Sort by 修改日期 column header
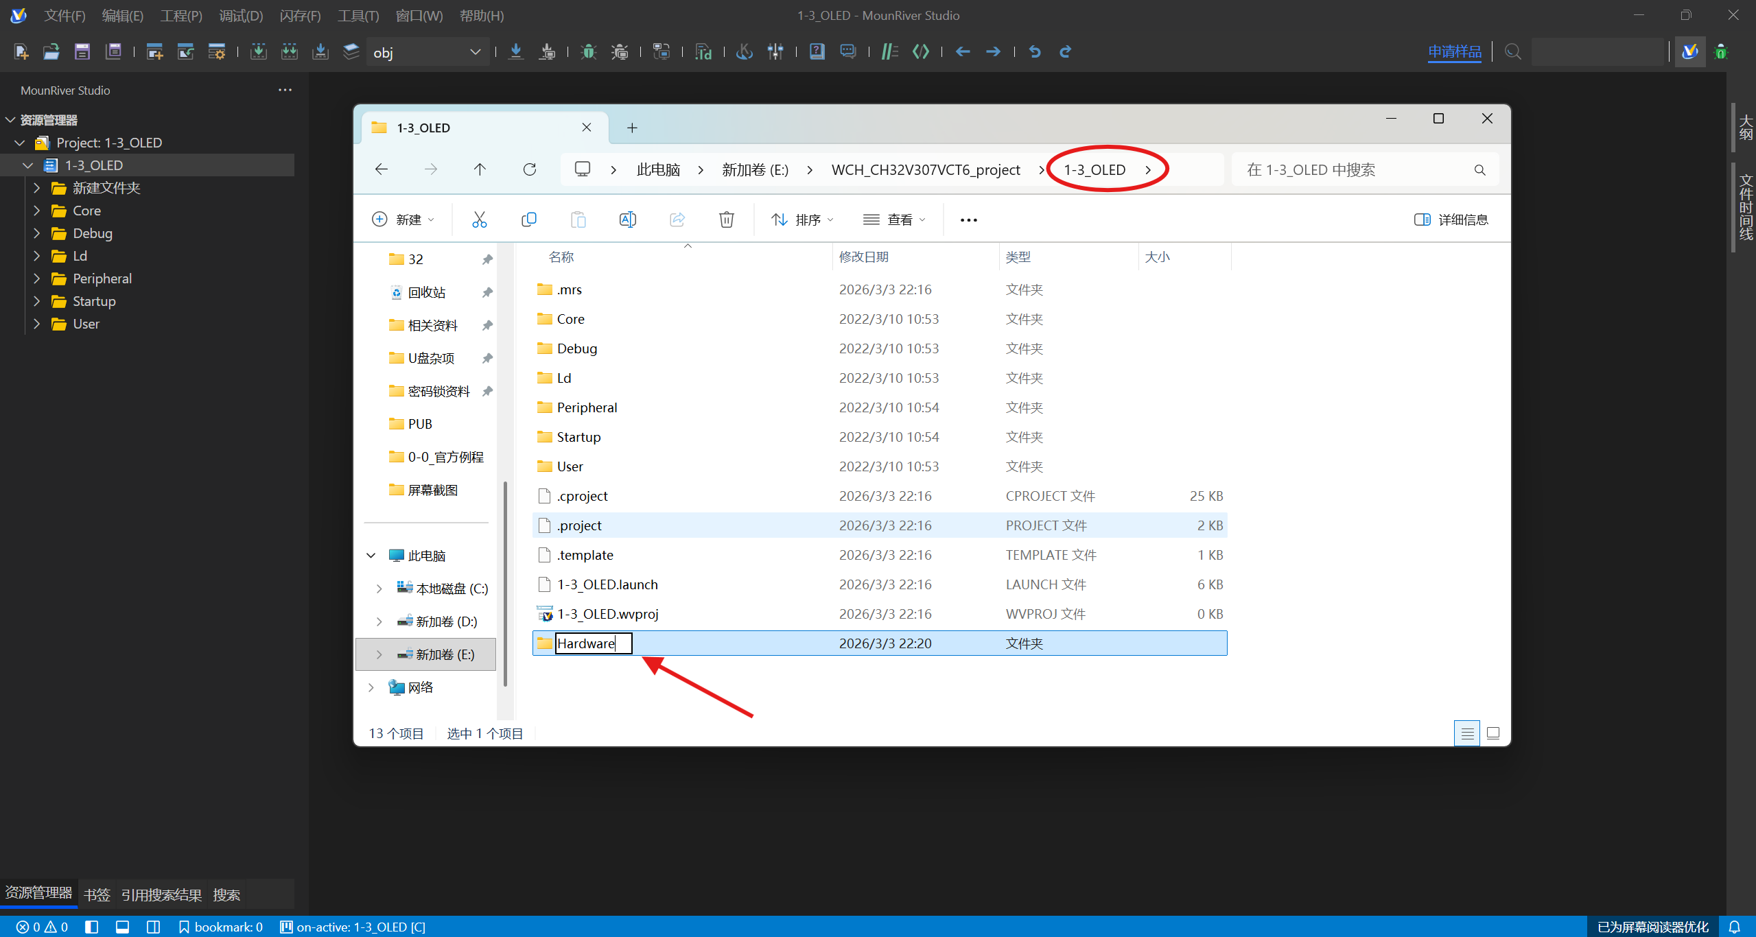This screenshot has height=937, width=1756. pos(864,257)
